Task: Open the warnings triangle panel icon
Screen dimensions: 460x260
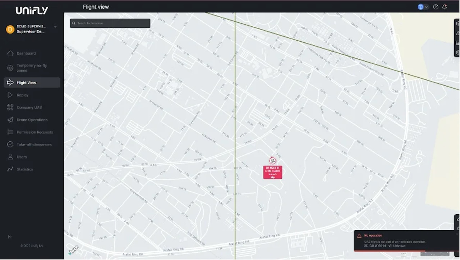Action: tap(457, 33)
